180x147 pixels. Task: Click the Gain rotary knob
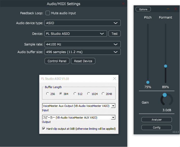point(167,100)
